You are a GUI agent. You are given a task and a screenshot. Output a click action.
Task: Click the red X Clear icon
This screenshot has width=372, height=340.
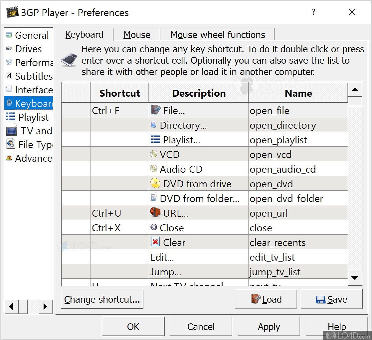(x=155, y=242)
